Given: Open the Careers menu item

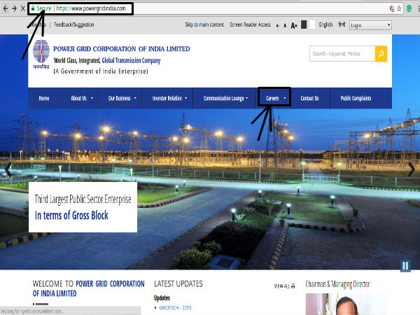Looking at the screenshot, I should coord(272,98).
